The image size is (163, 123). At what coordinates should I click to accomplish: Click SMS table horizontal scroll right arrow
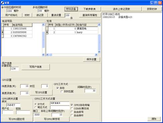click(x=96, y=55)
